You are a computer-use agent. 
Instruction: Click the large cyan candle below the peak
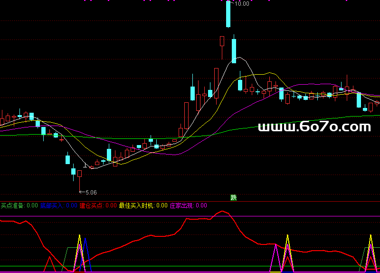click(234, 51)
